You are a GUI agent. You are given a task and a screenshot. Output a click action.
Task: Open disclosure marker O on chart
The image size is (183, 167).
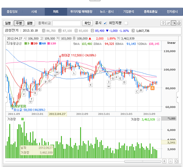pyautogui.click(x=49, y=81)
